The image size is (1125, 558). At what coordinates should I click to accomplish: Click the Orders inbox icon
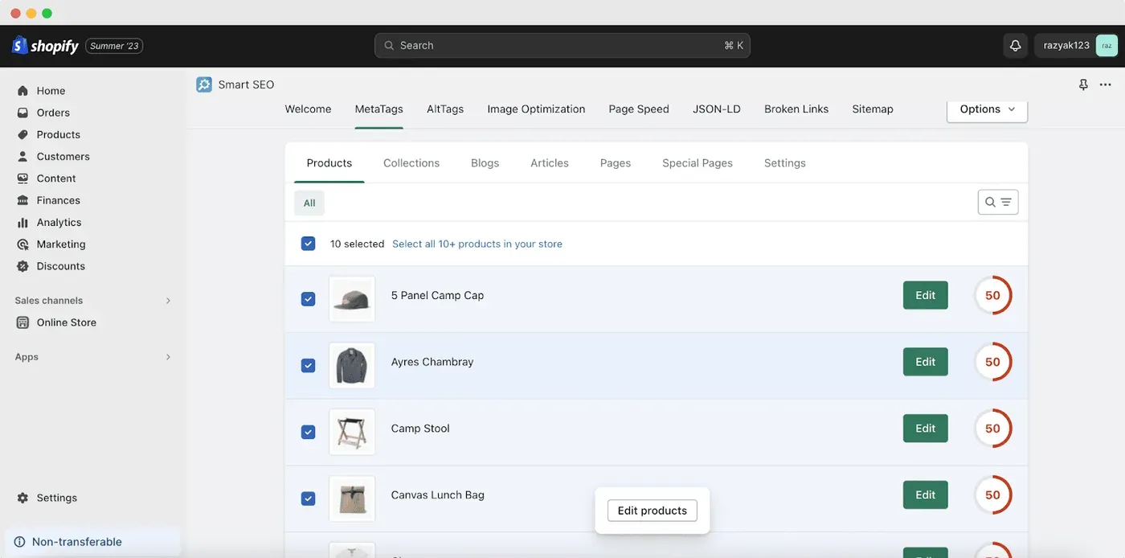point(22,113)
